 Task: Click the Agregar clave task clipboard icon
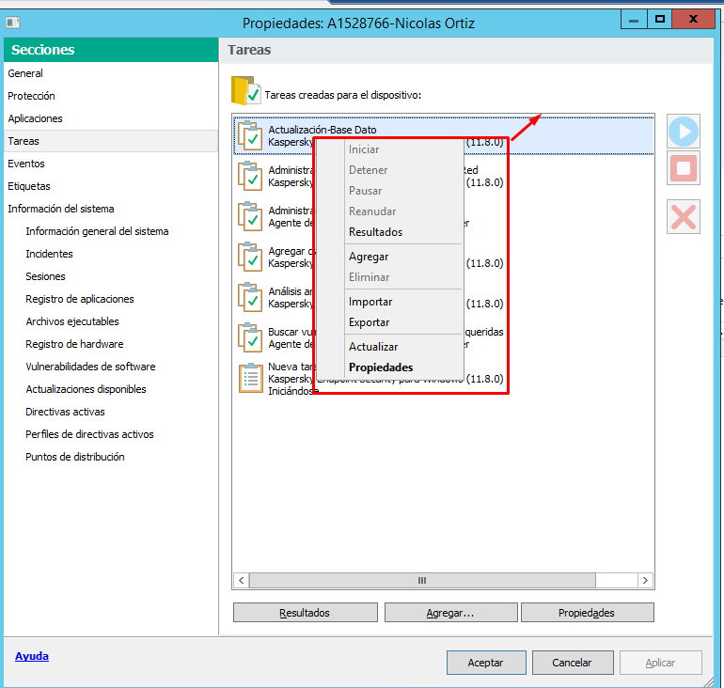pos(250,257)
